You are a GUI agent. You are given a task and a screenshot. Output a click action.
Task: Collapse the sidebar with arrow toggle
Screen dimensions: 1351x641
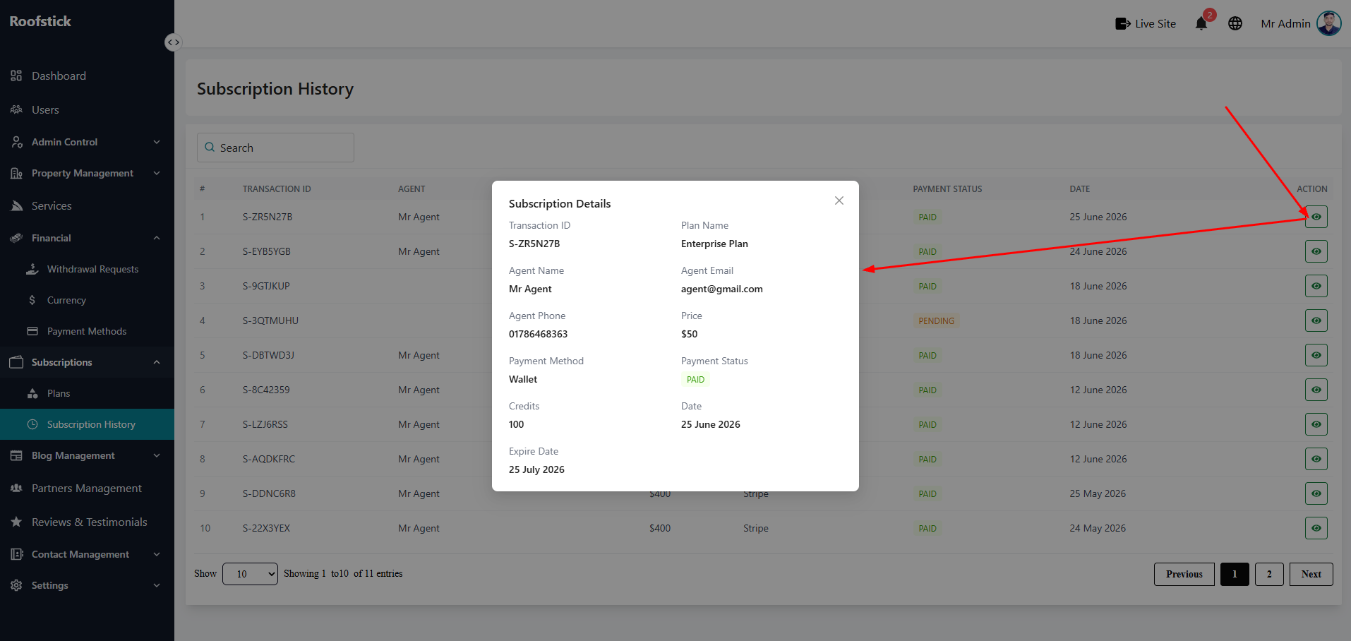[x=173, y=42]
